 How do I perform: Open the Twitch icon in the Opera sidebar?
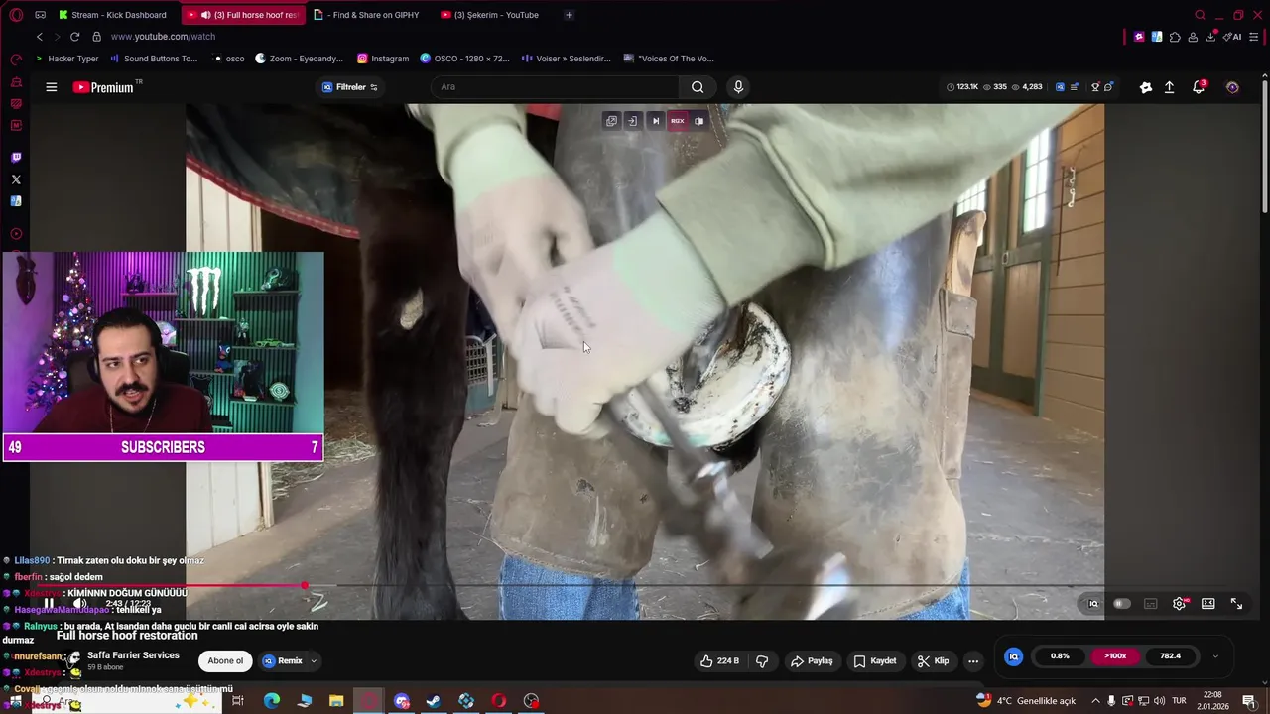[x=16, y=158]
